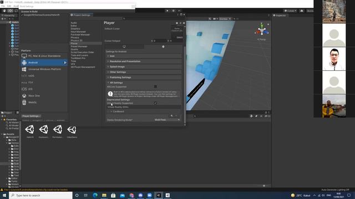Select the PS4 platform

coord(44,82)
